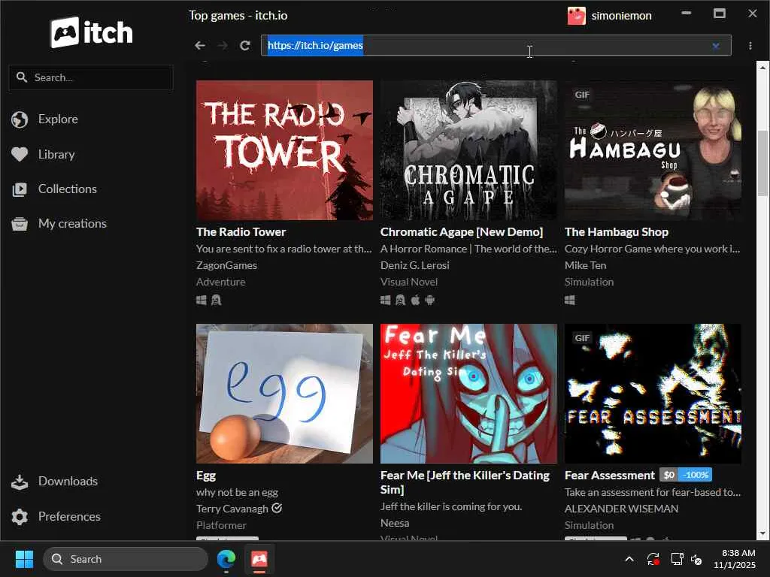Visit ALEXANDER WISEMAN author page

click(x=621, y=509)
